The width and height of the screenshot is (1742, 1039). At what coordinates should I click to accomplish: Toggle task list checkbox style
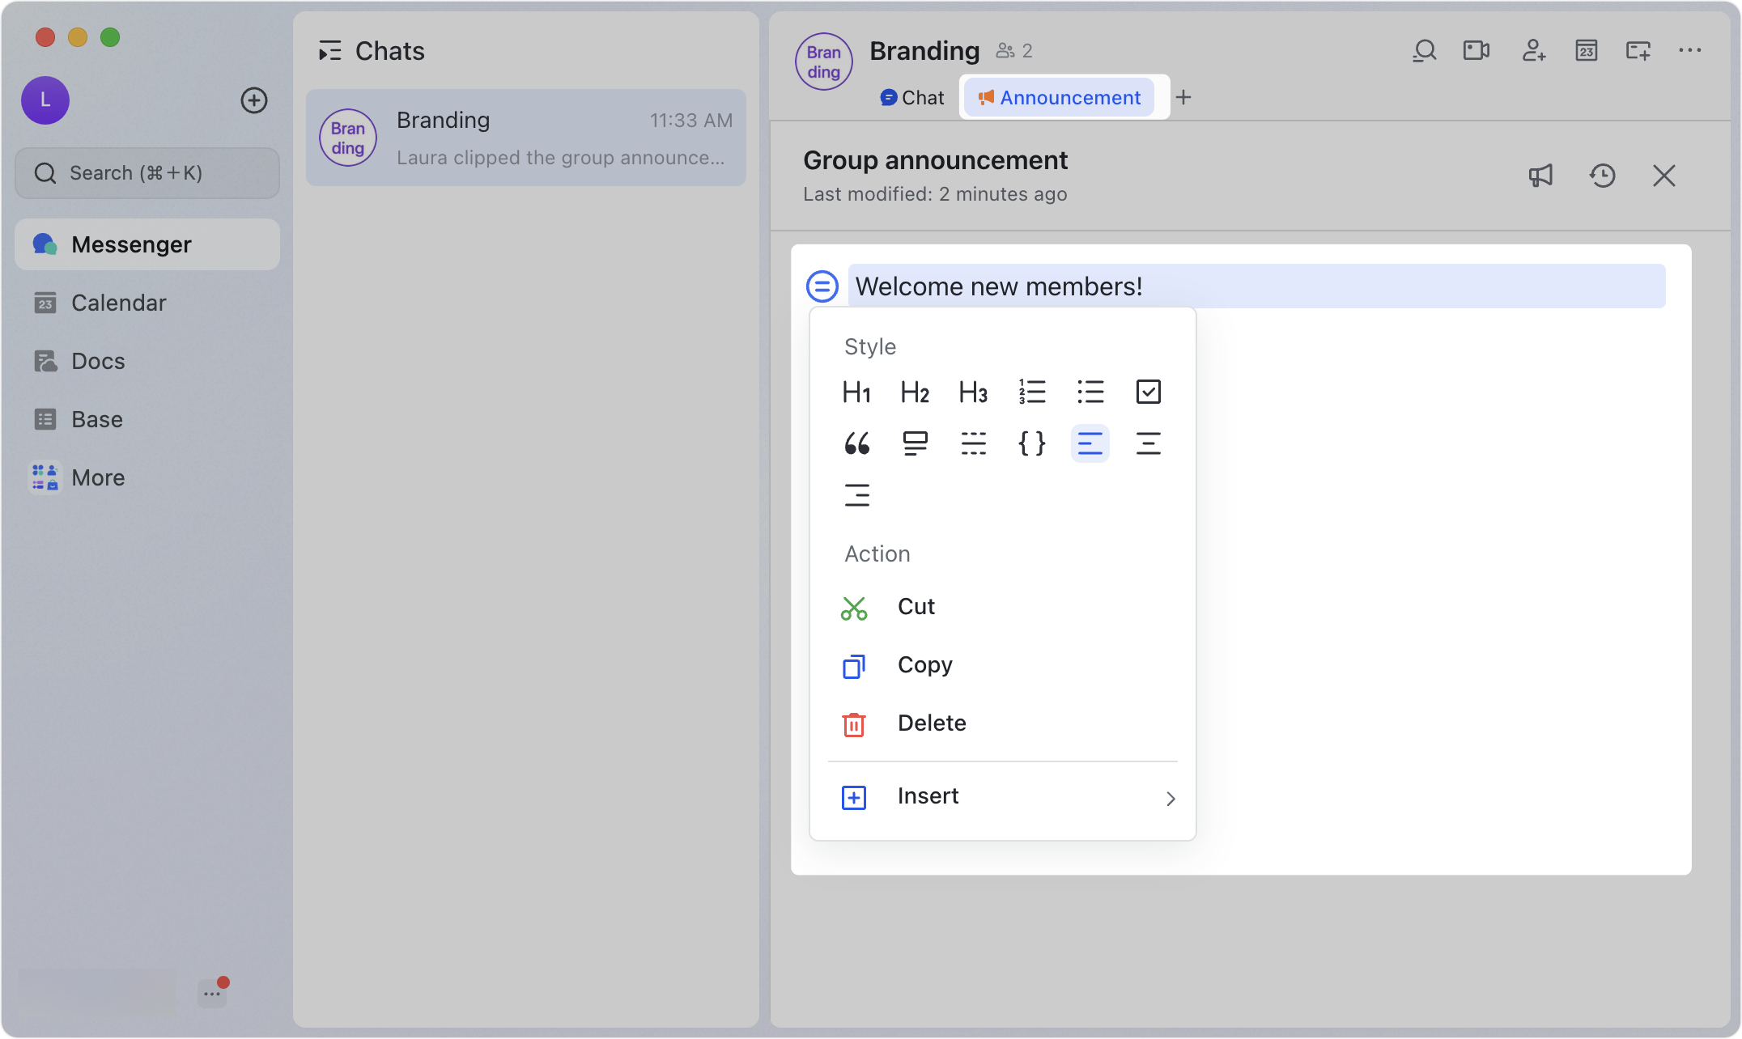pyautogui.click(x=1148, y=392)
